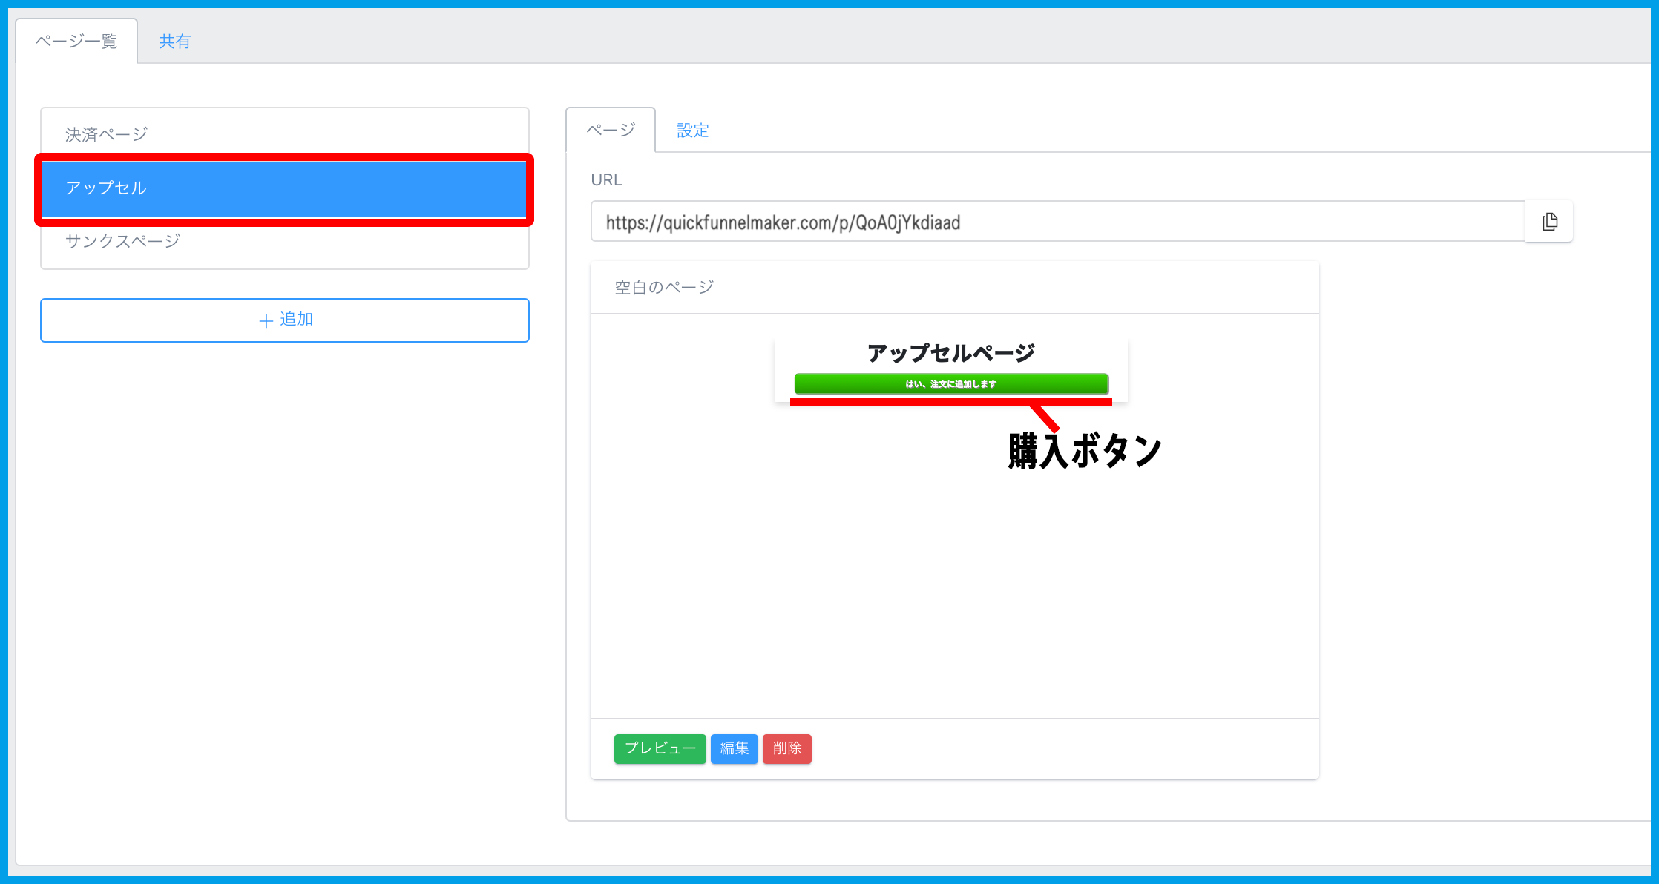The width and height of the screenshot is (1659, 884).
Task: Click the アップセルページ preview title
Action: pos(950,352)
